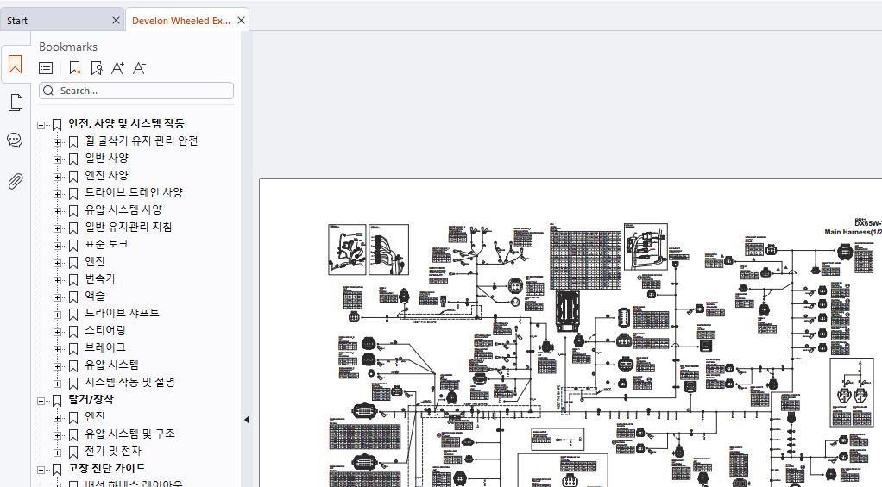Go to the 브레이크 bookmark
The image size is (882, 487).
[x=105, y=347]
